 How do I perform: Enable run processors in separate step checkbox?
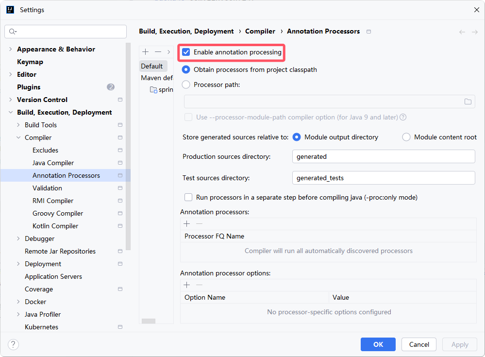pyautogui.click(x=188, y=197)
